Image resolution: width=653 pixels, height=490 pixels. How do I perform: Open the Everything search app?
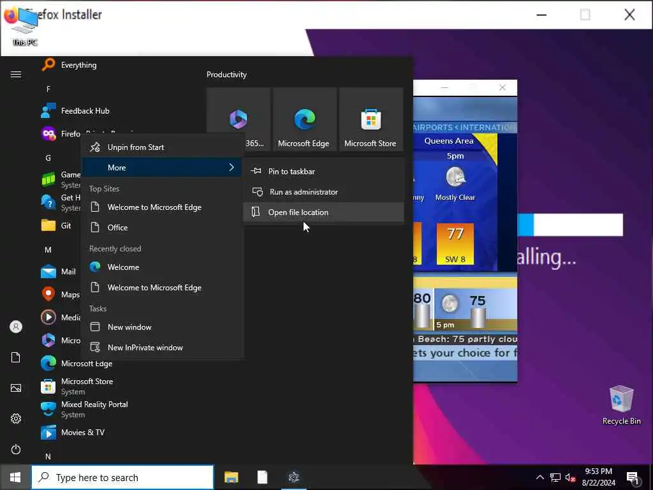click(69, 65)
